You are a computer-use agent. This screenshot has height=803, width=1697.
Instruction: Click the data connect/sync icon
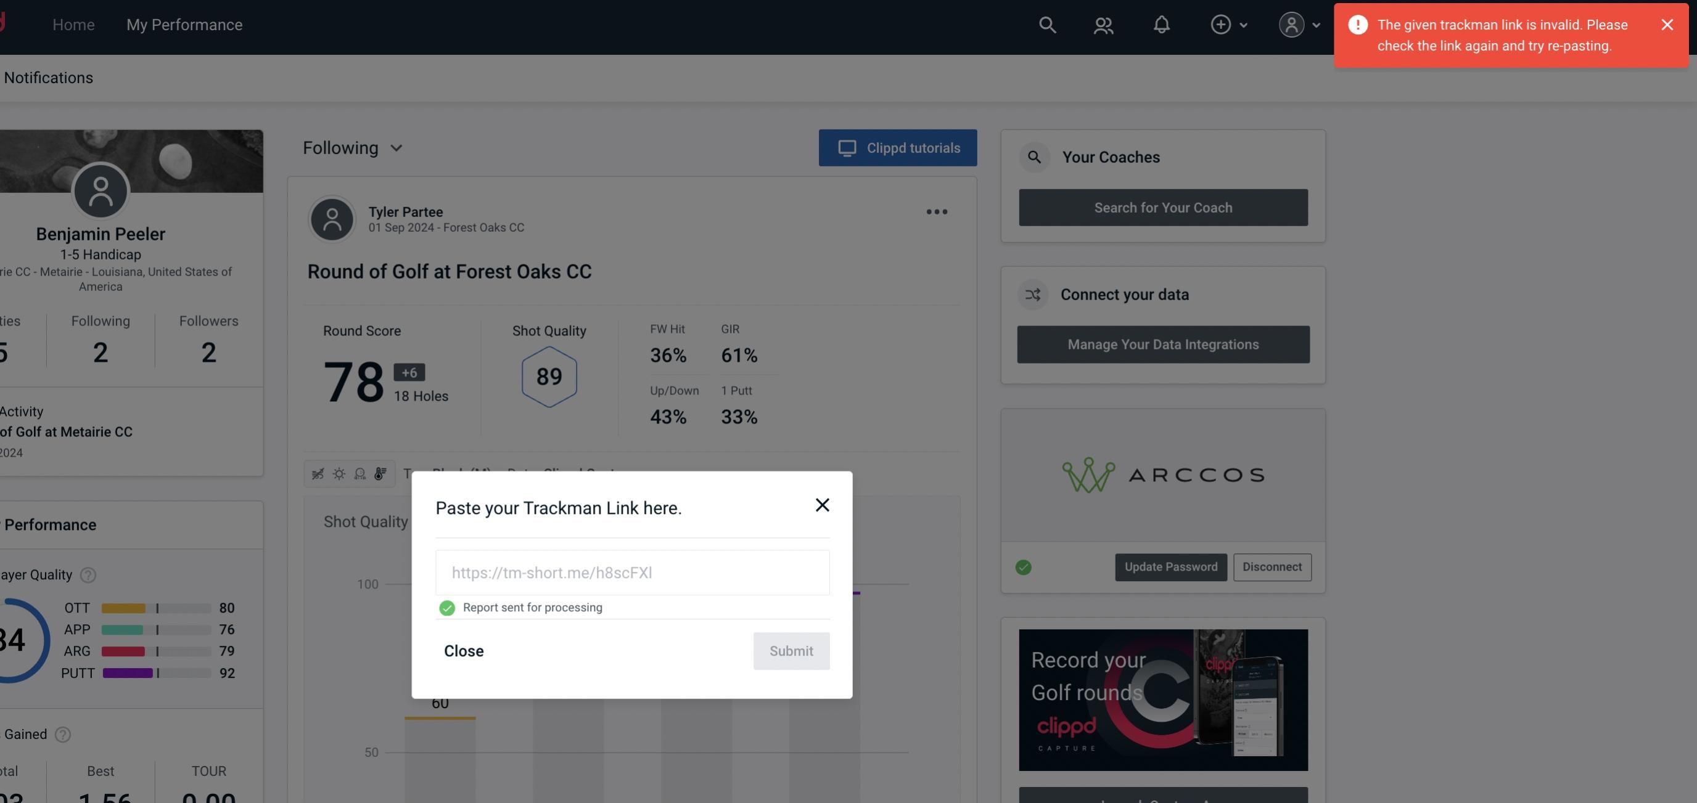tap(1033, 293)
